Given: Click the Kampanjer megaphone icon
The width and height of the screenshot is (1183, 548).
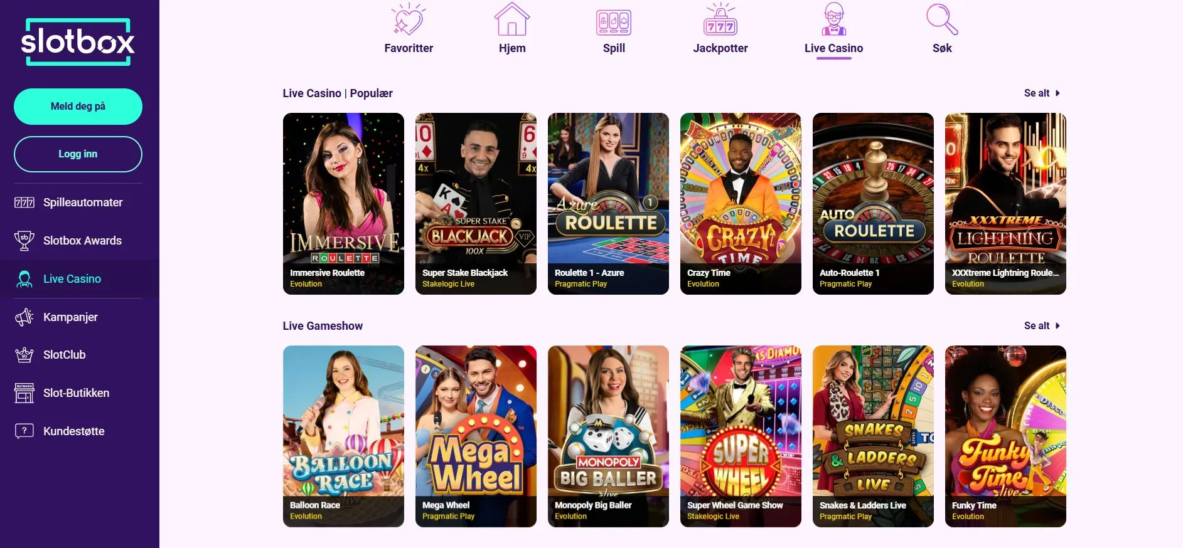Looking at the screenshot, I should tap(24, 317).
